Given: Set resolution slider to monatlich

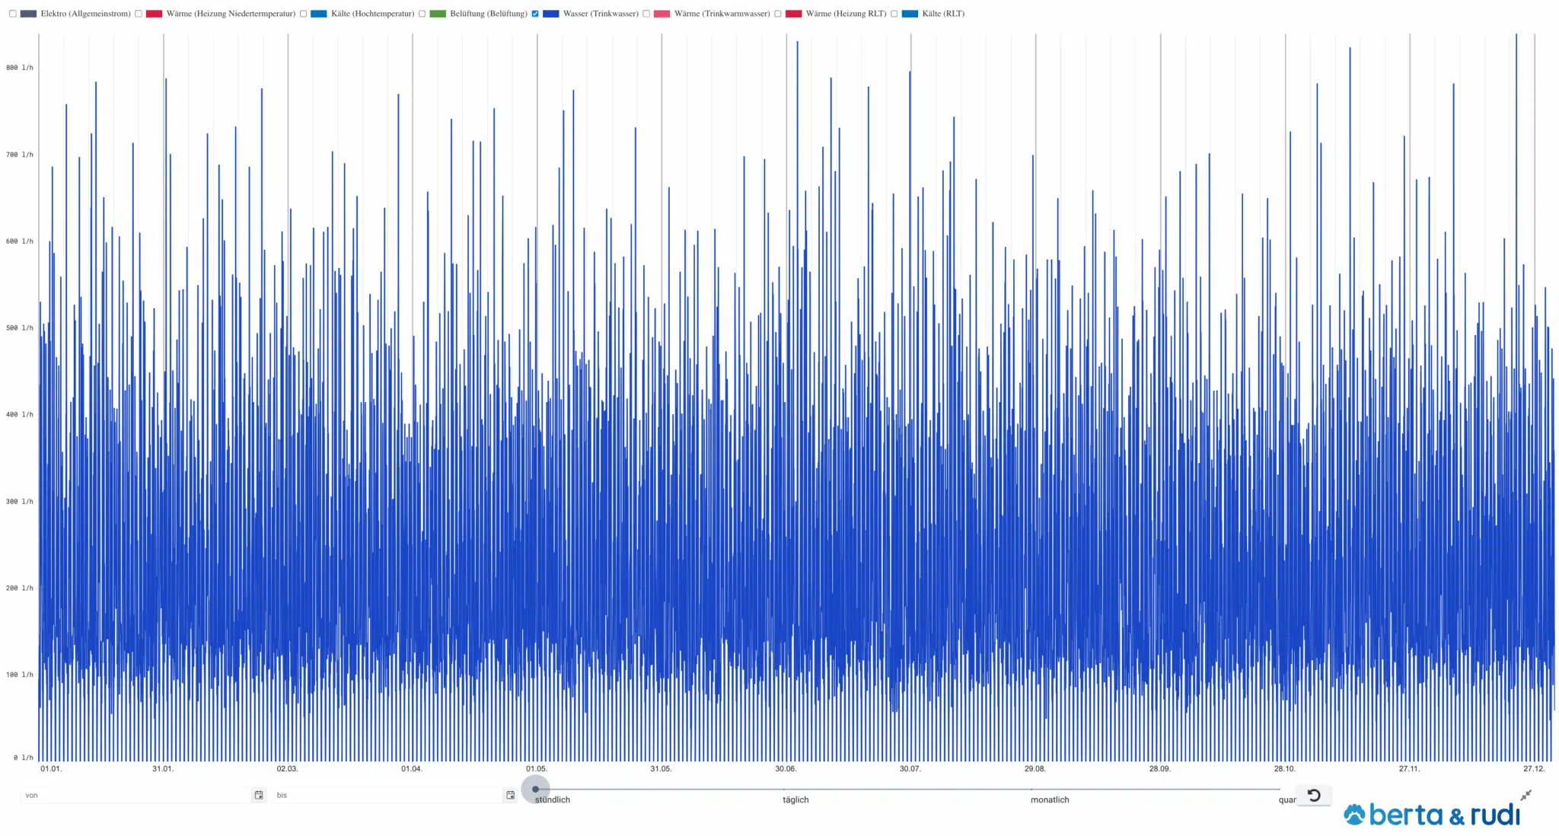Looking at the screenshot, I should point(1032,789).
